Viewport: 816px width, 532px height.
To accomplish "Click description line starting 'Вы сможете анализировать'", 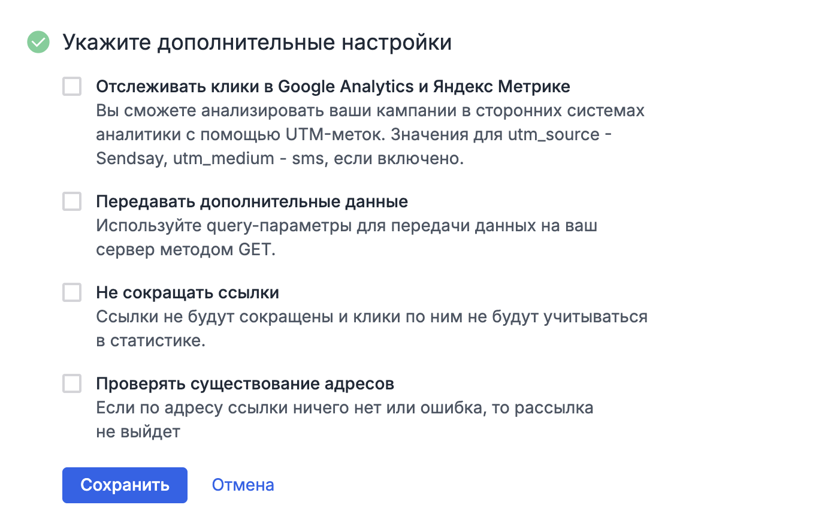I will pos(370,111).
